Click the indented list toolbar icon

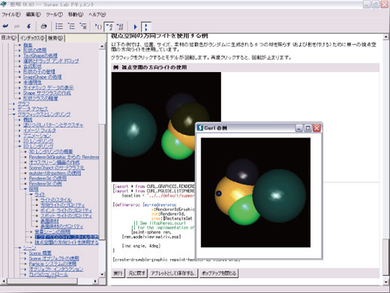[x=83, y=26]
